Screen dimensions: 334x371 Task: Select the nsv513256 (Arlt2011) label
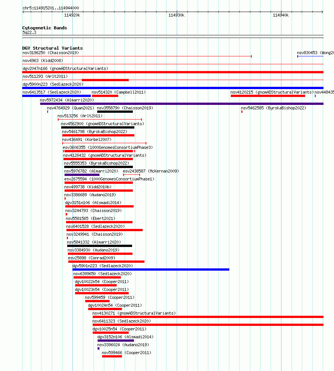click(x=80, y=116)
